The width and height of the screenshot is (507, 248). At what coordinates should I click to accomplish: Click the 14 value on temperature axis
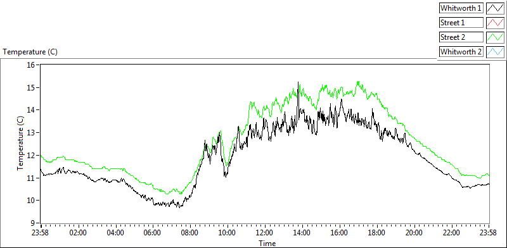click(x=30, y=110)
